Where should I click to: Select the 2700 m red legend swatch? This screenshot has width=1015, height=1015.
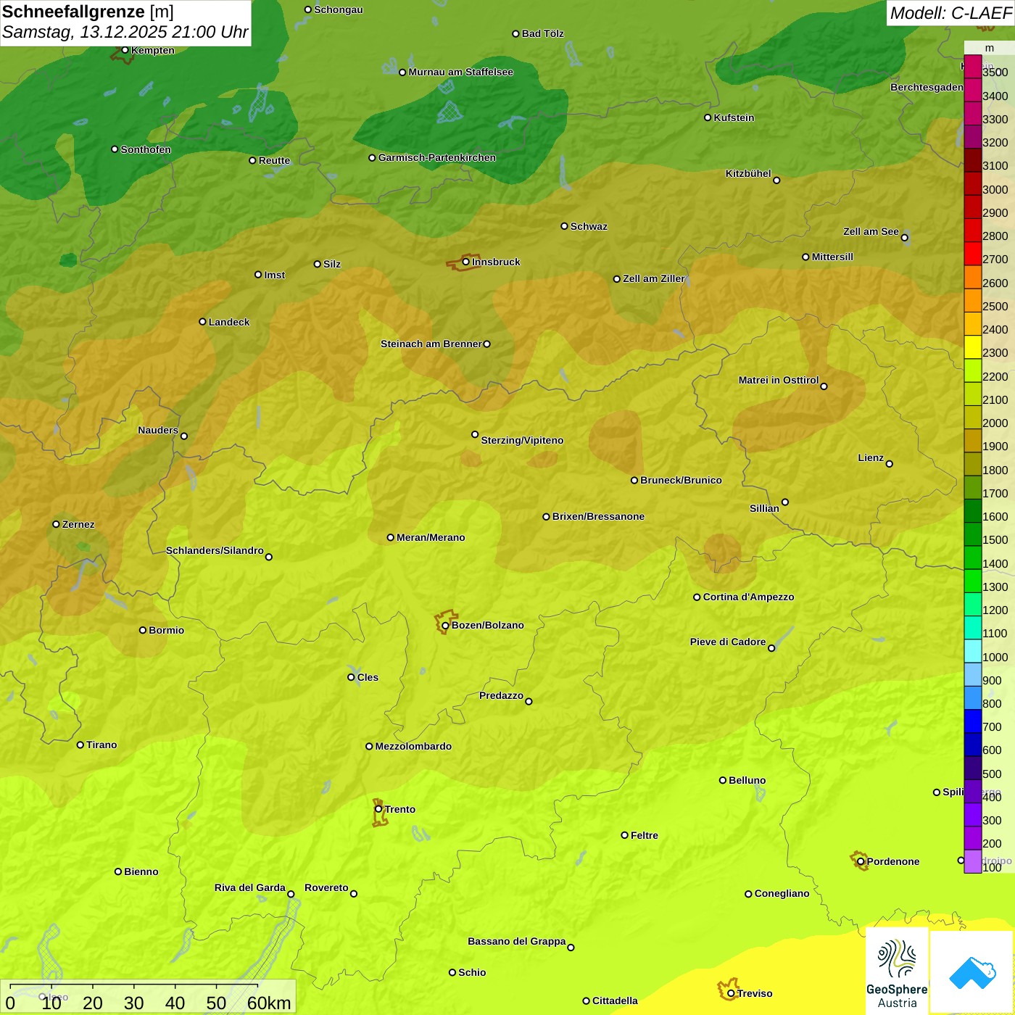pyautogui.click(x=973, y=254)
